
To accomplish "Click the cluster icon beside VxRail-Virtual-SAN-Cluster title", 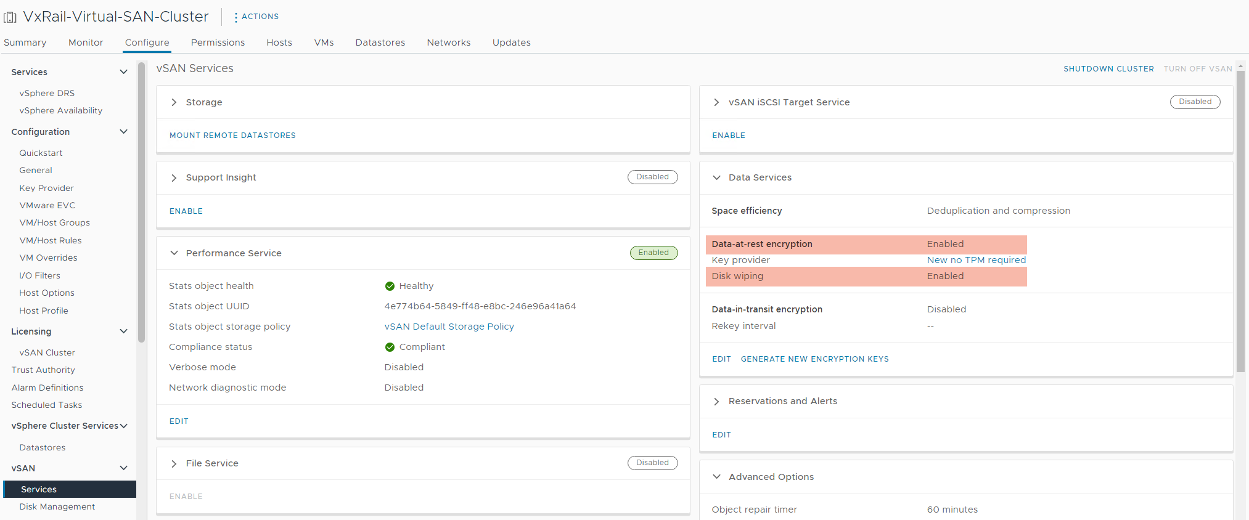I will click(x=10, y=17).
